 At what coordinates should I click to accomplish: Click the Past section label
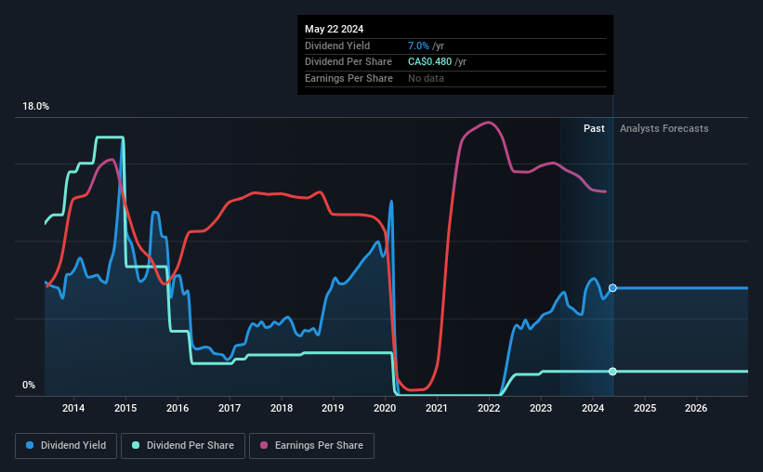tap(594, 128)
